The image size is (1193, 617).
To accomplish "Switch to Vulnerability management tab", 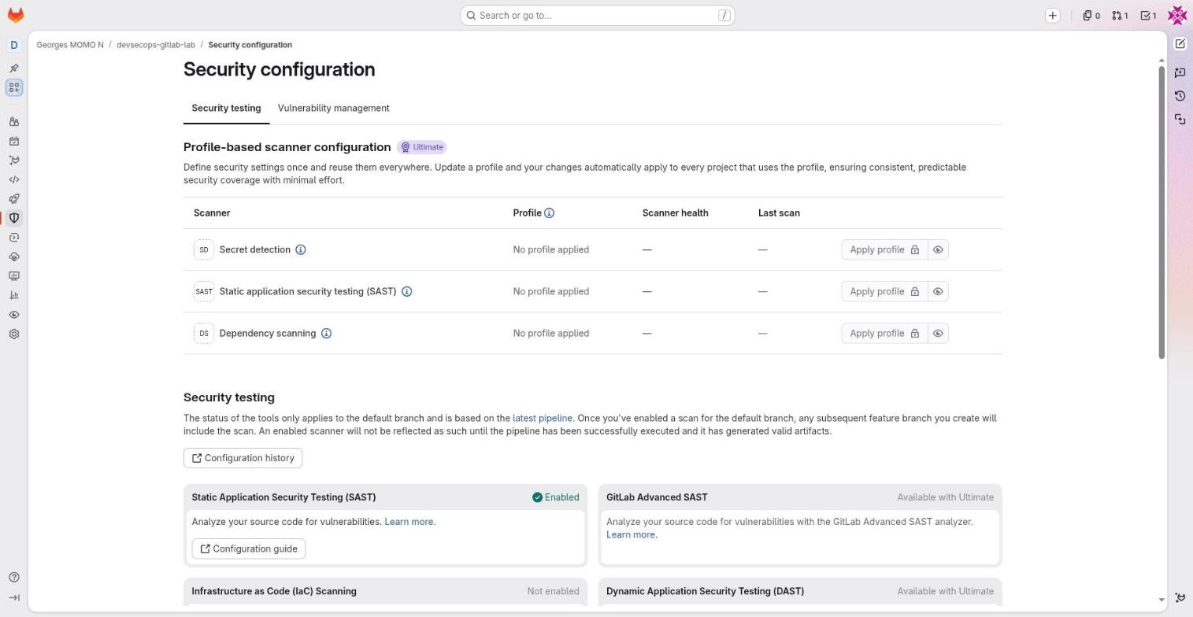I will point(333,108).
